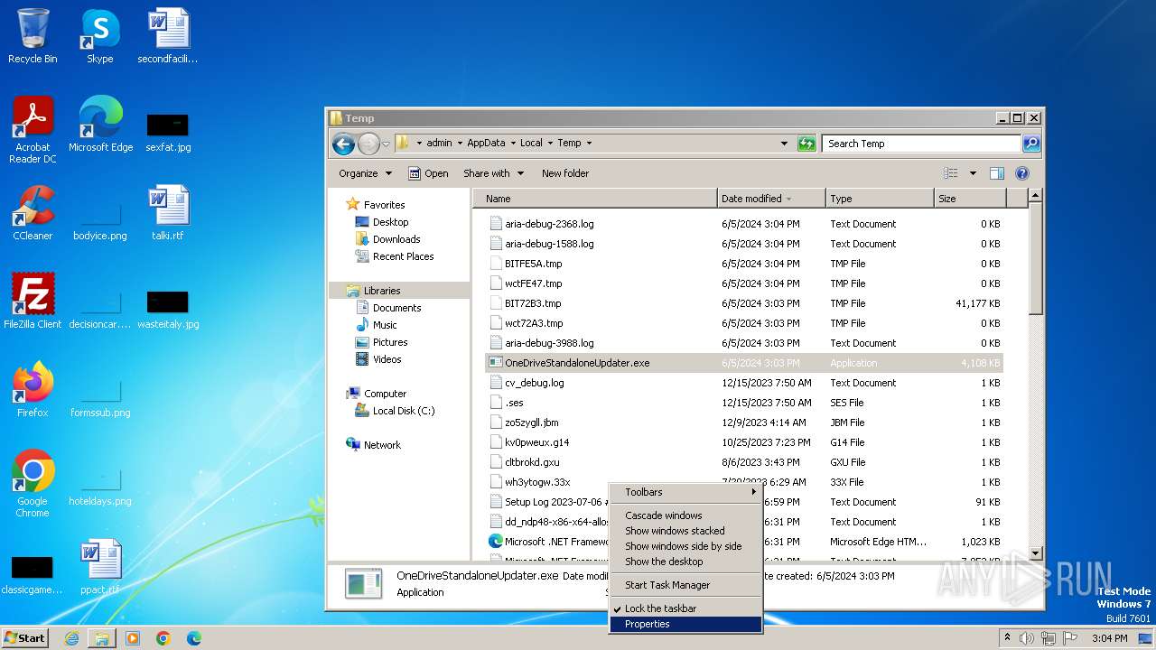Launch Microsoft Edge desktop shortcut
Image resolution: width=1156 pixels, height=650 pixels.
100,124
